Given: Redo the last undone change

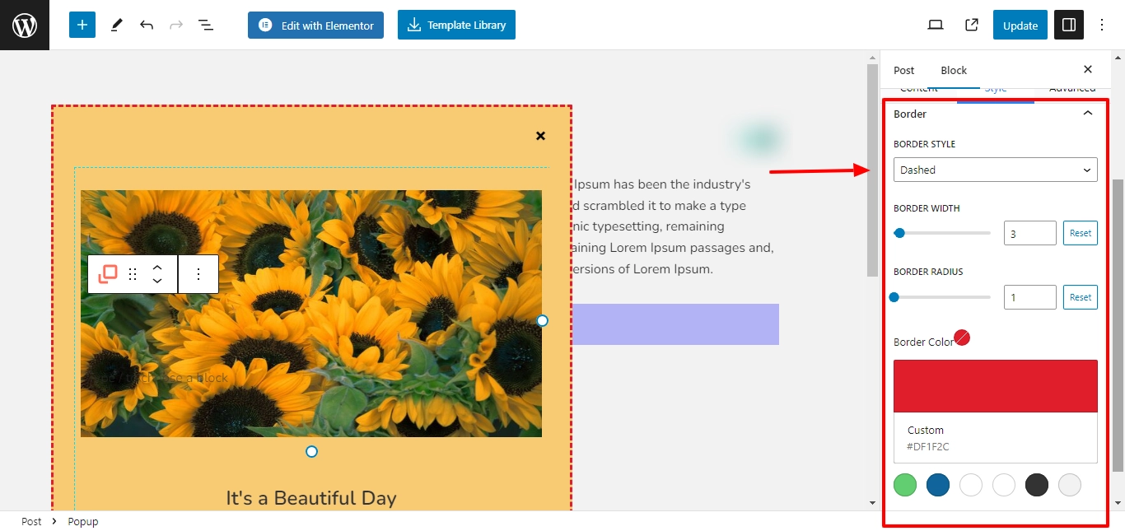Looking at the screenshot, I should pyautogui.click(x=176, y=26).
